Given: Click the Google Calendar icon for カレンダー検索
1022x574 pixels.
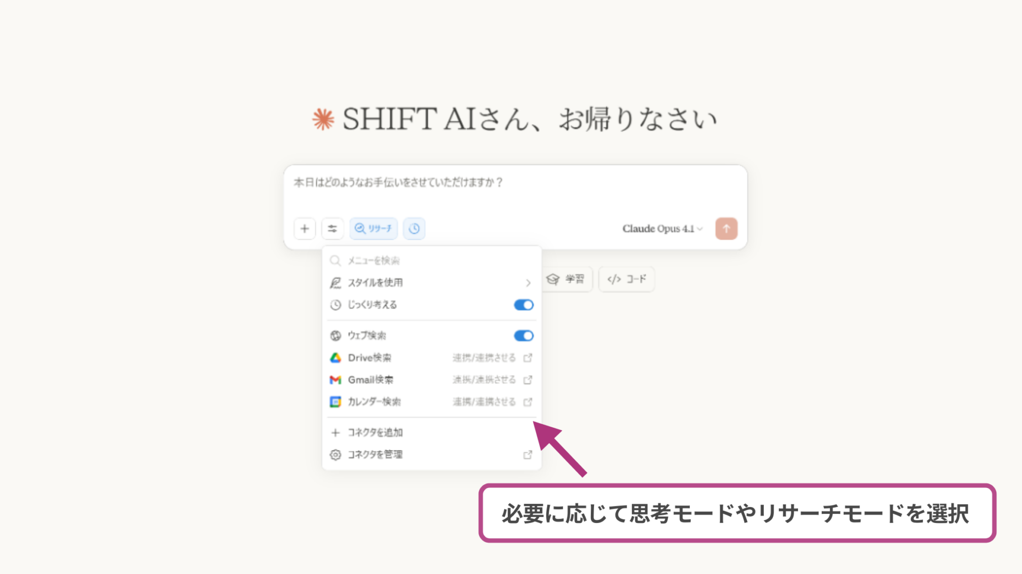Looking at the screenshot, I should [335, 402].
